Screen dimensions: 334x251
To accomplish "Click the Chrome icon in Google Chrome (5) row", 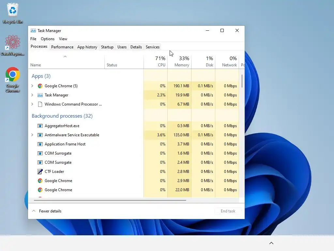I will click(x=40, y=86).
